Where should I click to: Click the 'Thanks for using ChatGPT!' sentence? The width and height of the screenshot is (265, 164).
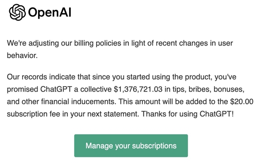point(188,114)
